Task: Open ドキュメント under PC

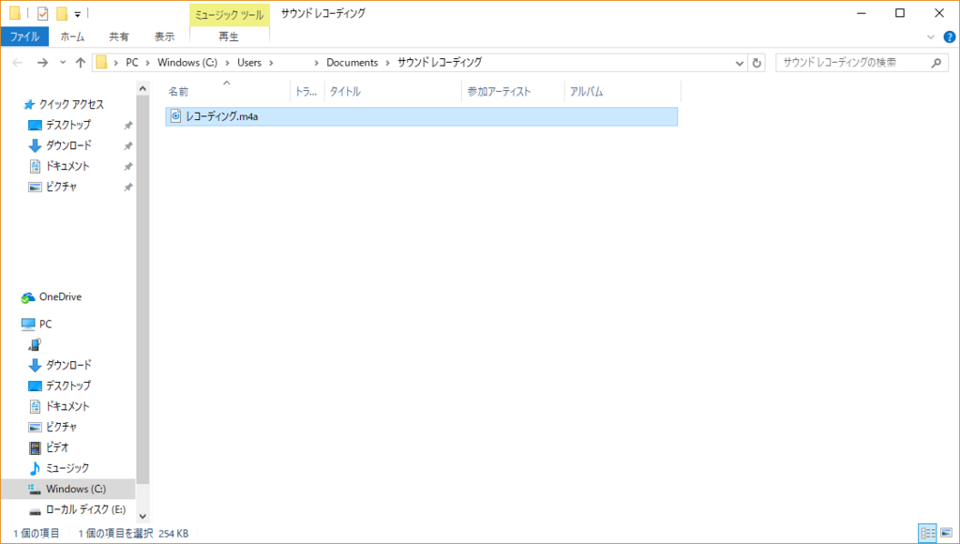Action: coord(67,406)
